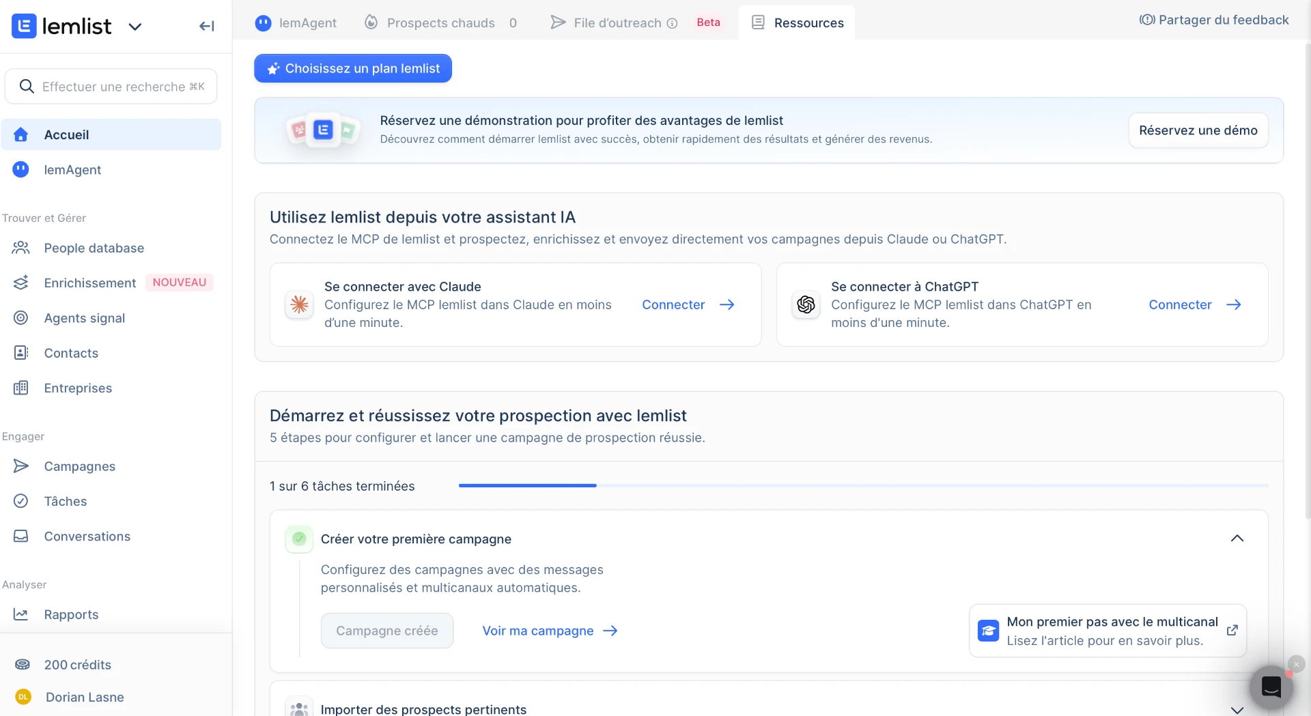This screenshot has width=1311, height=716.
Task: Click the Contacts icon in sidebar
Action: [x=21, y=352]
